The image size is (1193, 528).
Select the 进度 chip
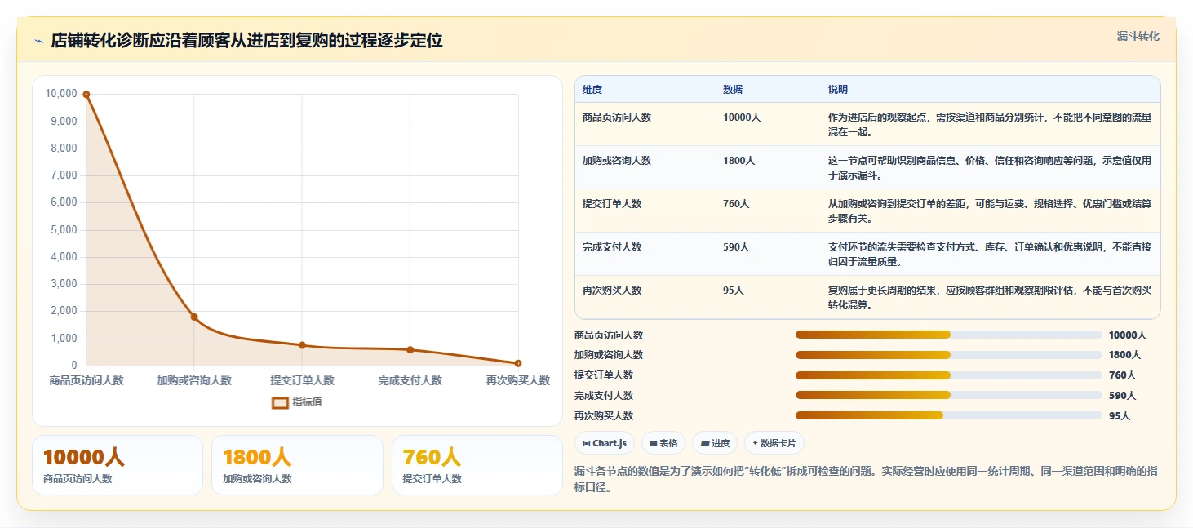715,443
